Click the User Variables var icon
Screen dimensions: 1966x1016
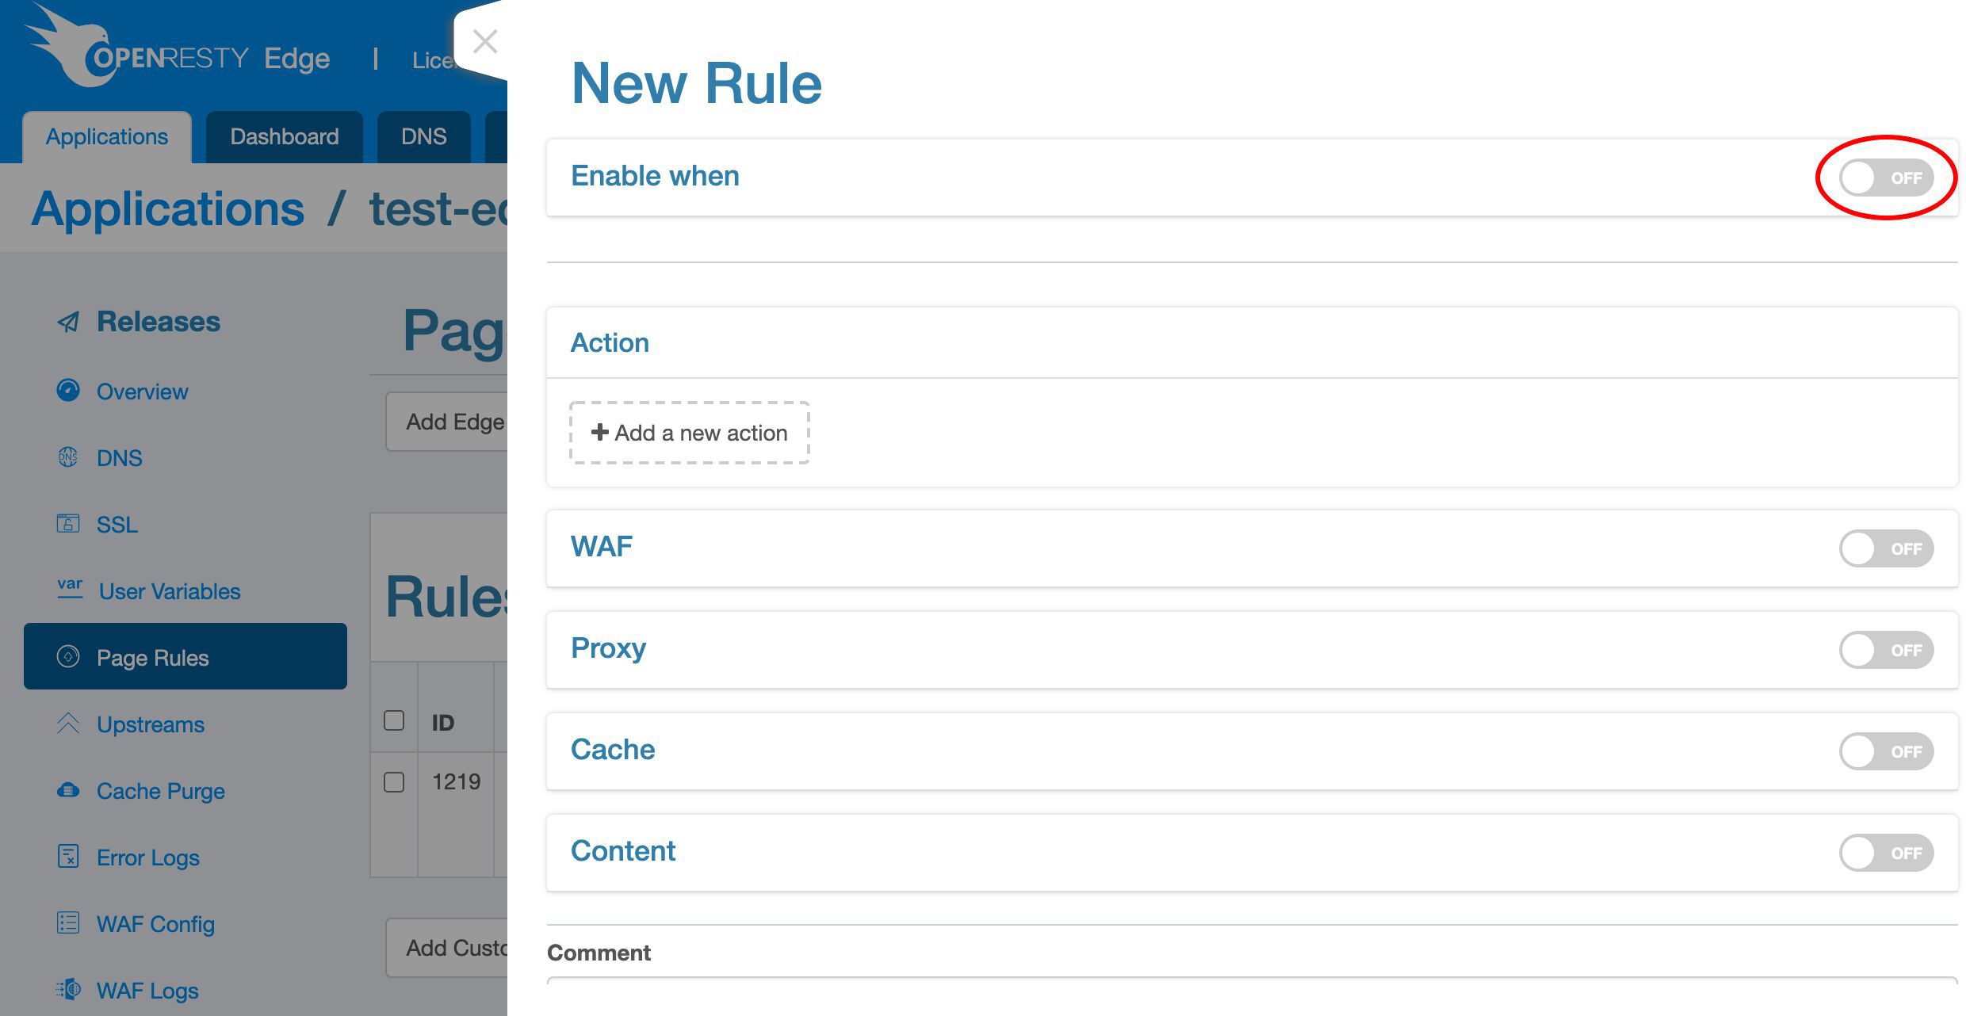point(70,588)
